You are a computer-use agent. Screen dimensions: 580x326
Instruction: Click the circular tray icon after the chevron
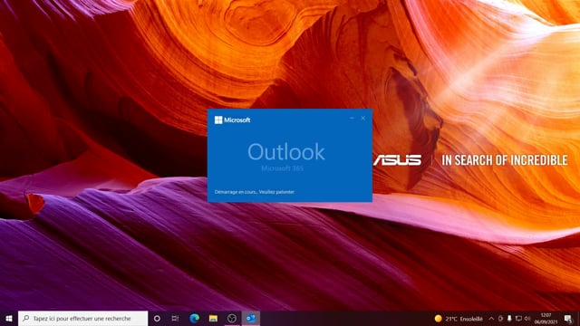(x=500, y=319)
